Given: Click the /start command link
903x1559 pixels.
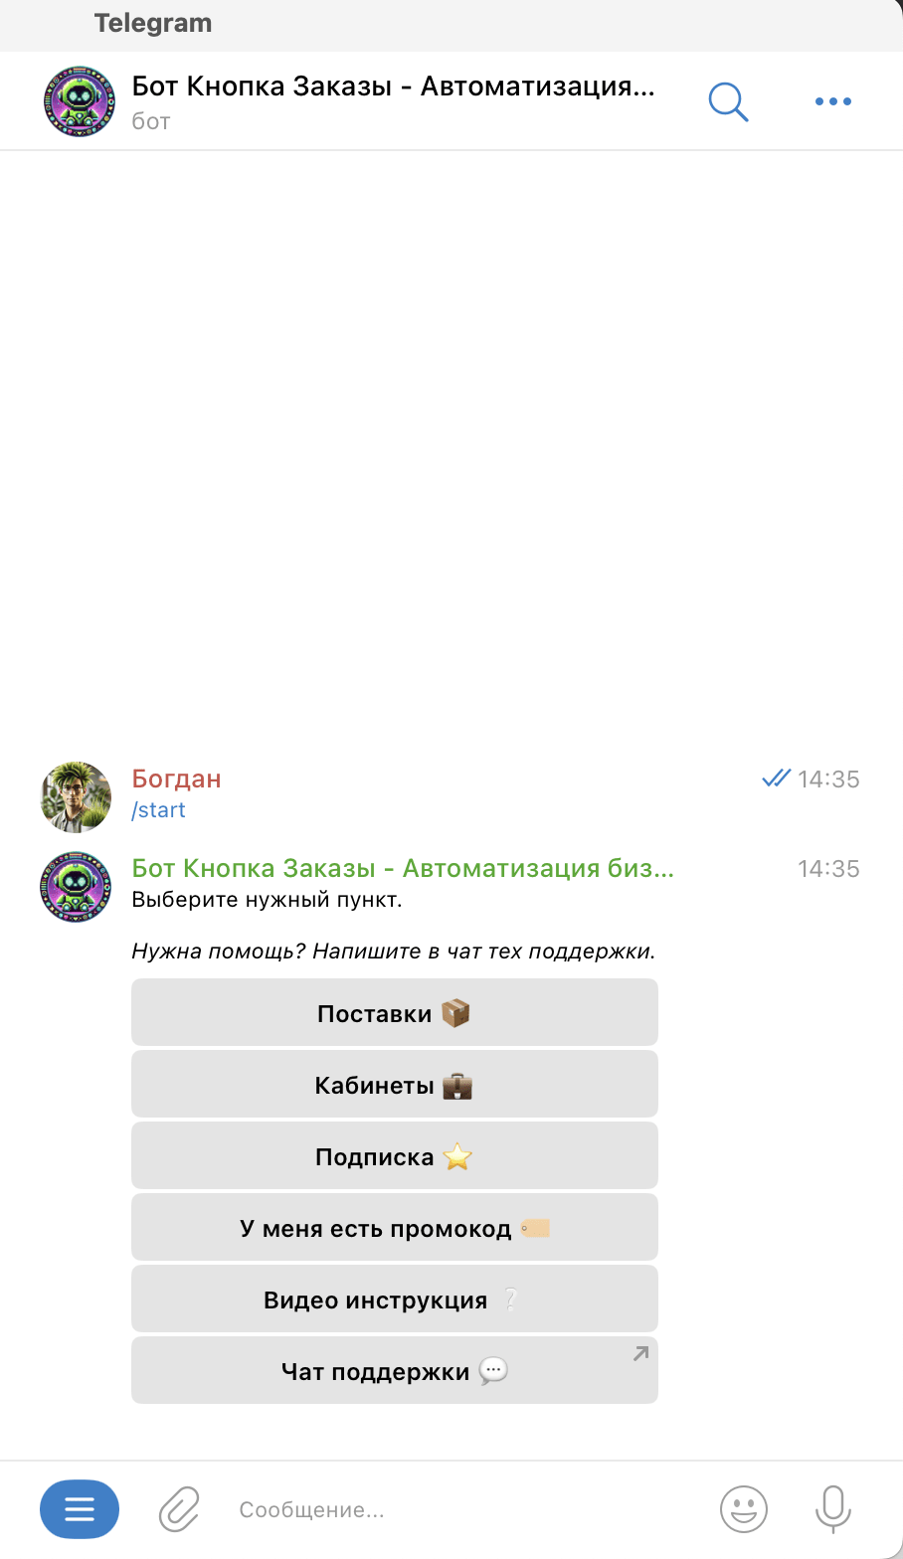Looking at the screenshot, I should coord(159,810).
